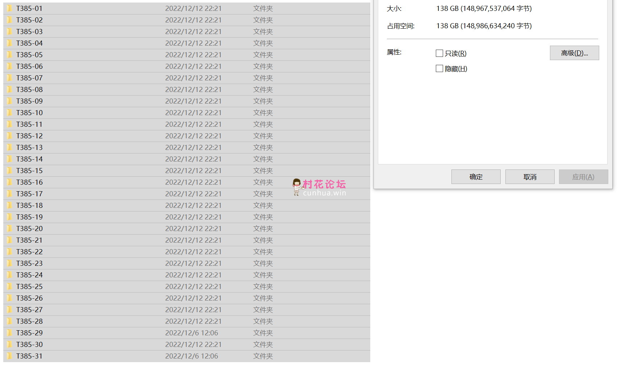Select the T385-07 folder name text

(x=29, y=78)
